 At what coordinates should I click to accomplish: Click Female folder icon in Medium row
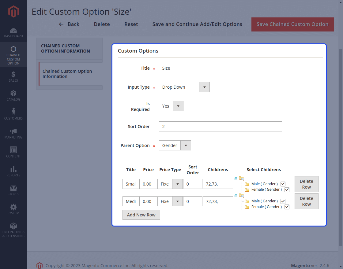[x=247, y=207]
